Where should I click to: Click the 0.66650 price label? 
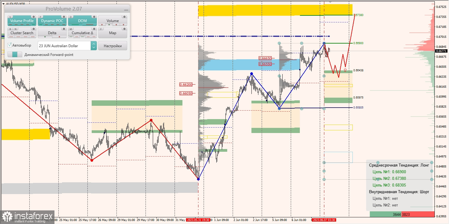pos(265,58)
